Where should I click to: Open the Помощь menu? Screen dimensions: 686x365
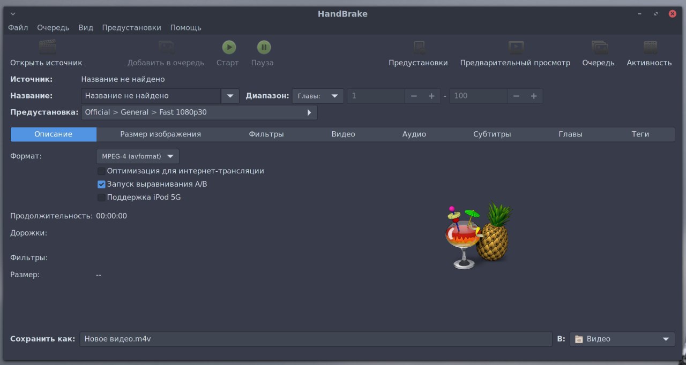coord(186,27)
